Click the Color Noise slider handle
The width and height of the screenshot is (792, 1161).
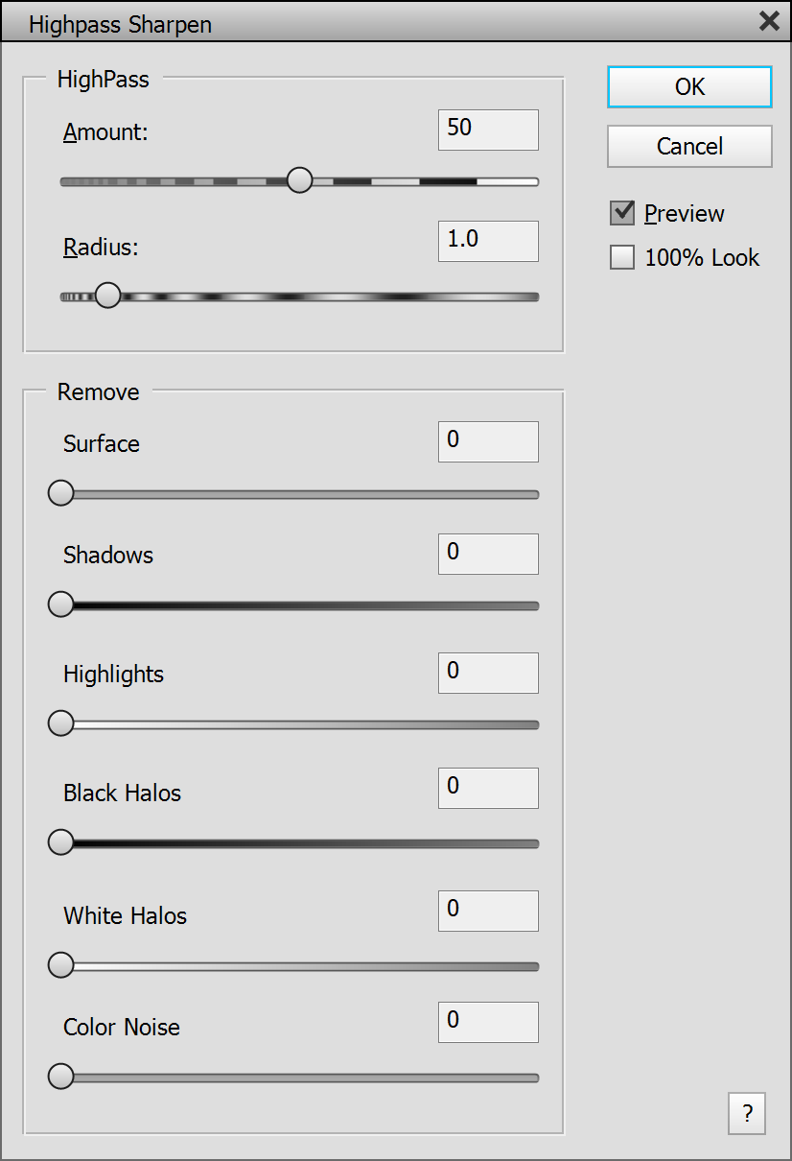(61, 1077)
